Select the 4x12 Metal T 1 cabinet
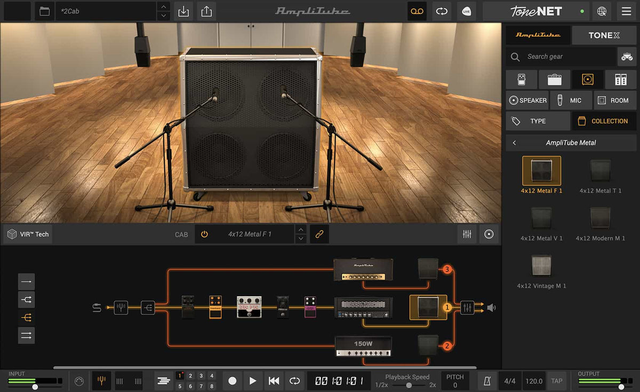 [x=601, y=175]
